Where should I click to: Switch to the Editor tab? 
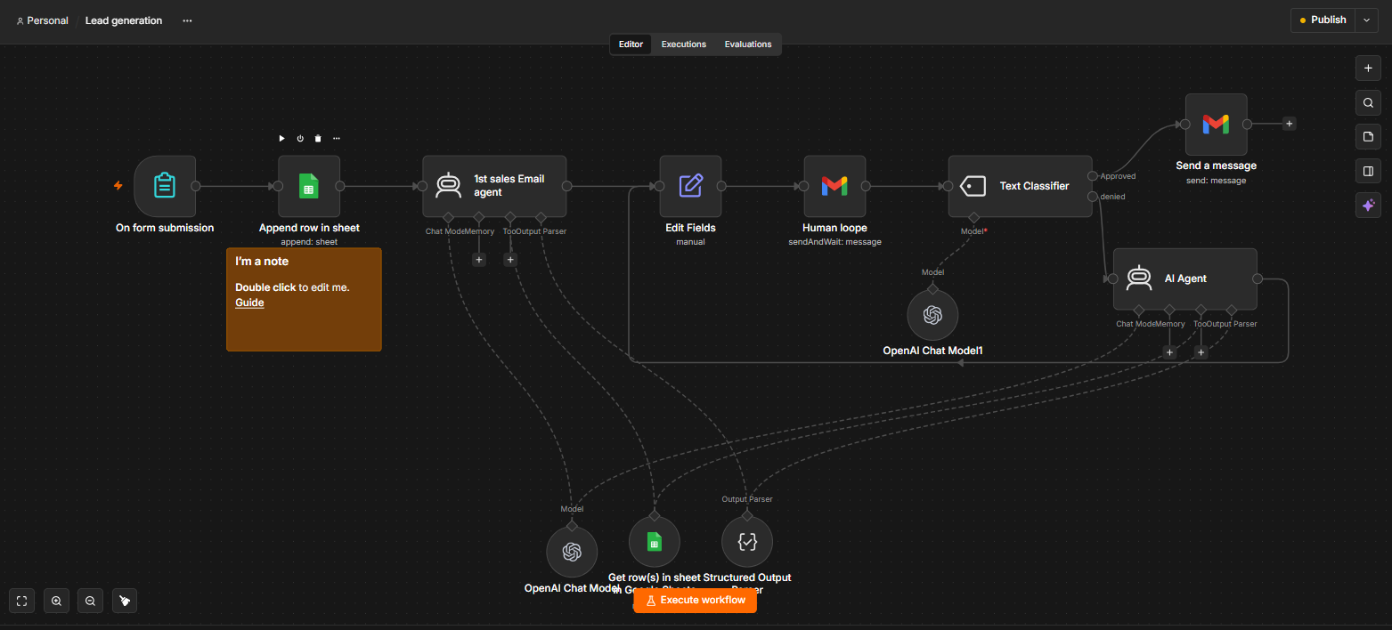[x=631, y=44]
